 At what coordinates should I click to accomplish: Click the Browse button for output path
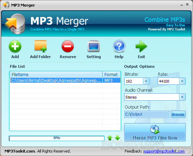[178, 114]
